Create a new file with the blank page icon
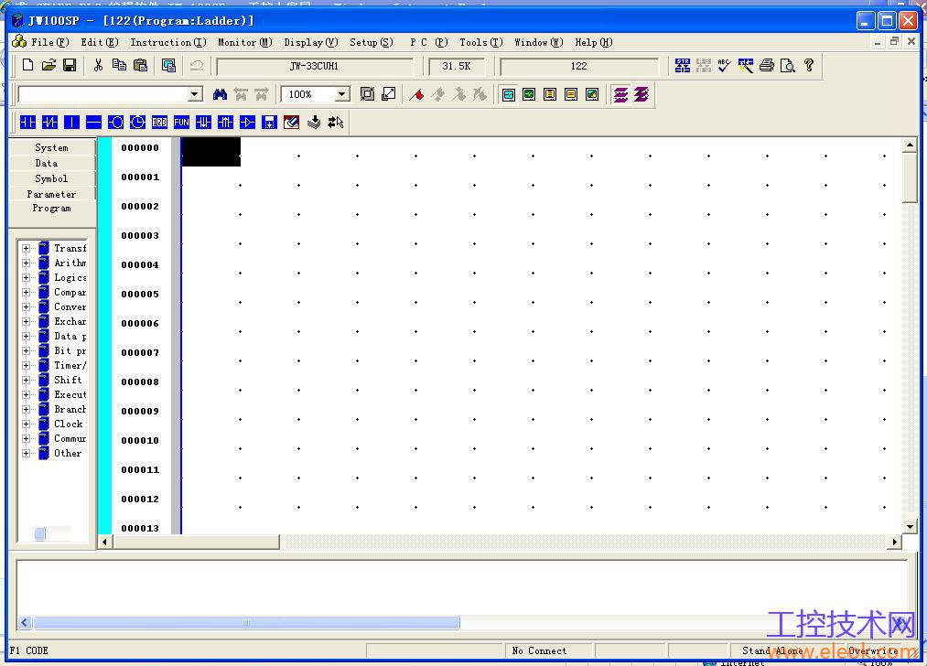Image resolution: width=927 pixels, height=666 pixels. (x=27, y=65)
